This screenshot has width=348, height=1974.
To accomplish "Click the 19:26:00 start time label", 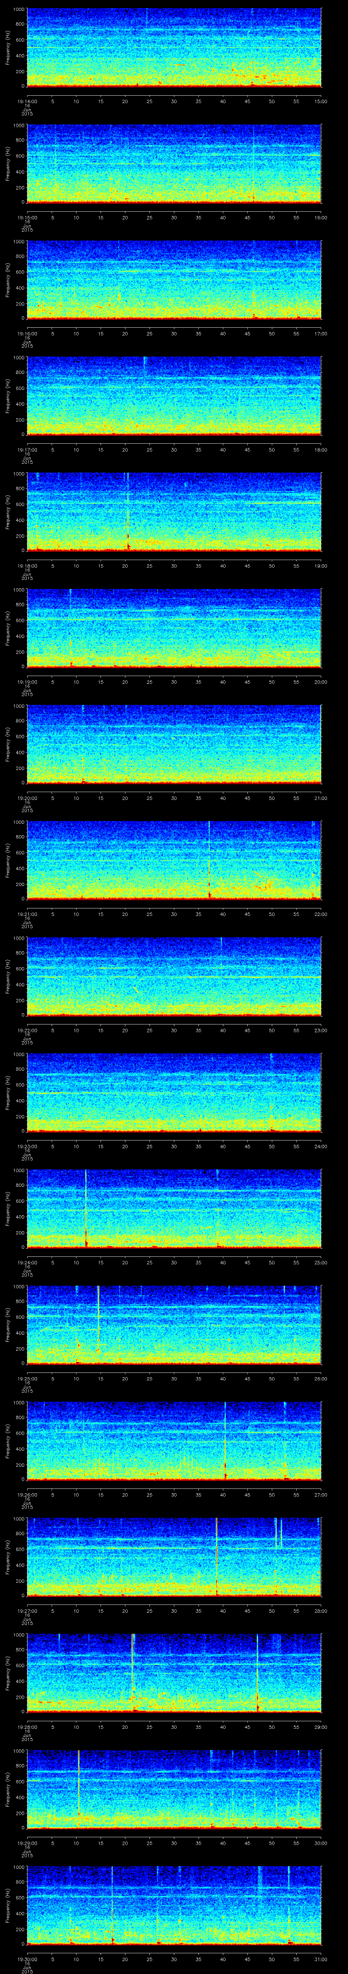I will pyautogui.click(x=27, y=1494).
